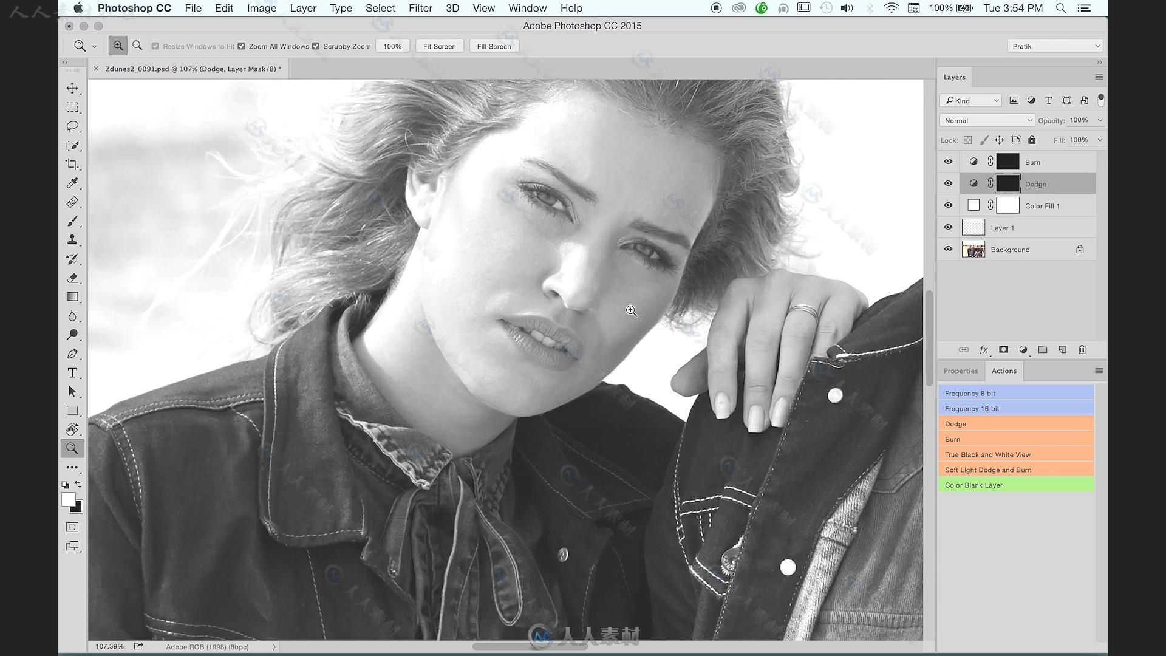Choose Zoom Out mode in options bar
Viewport: 1166px width, 656px height.
point(137,46)
